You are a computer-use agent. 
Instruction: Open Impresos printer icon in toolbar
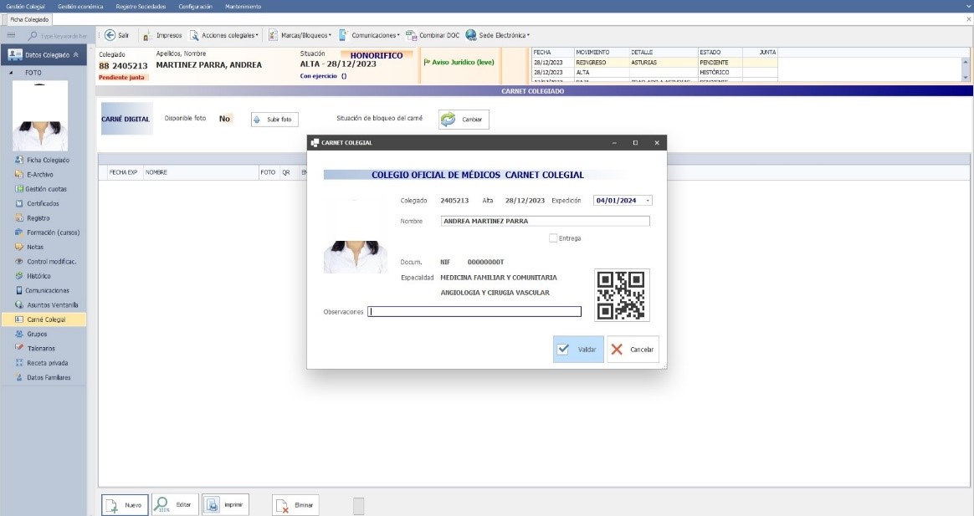[x=146, y=36]
